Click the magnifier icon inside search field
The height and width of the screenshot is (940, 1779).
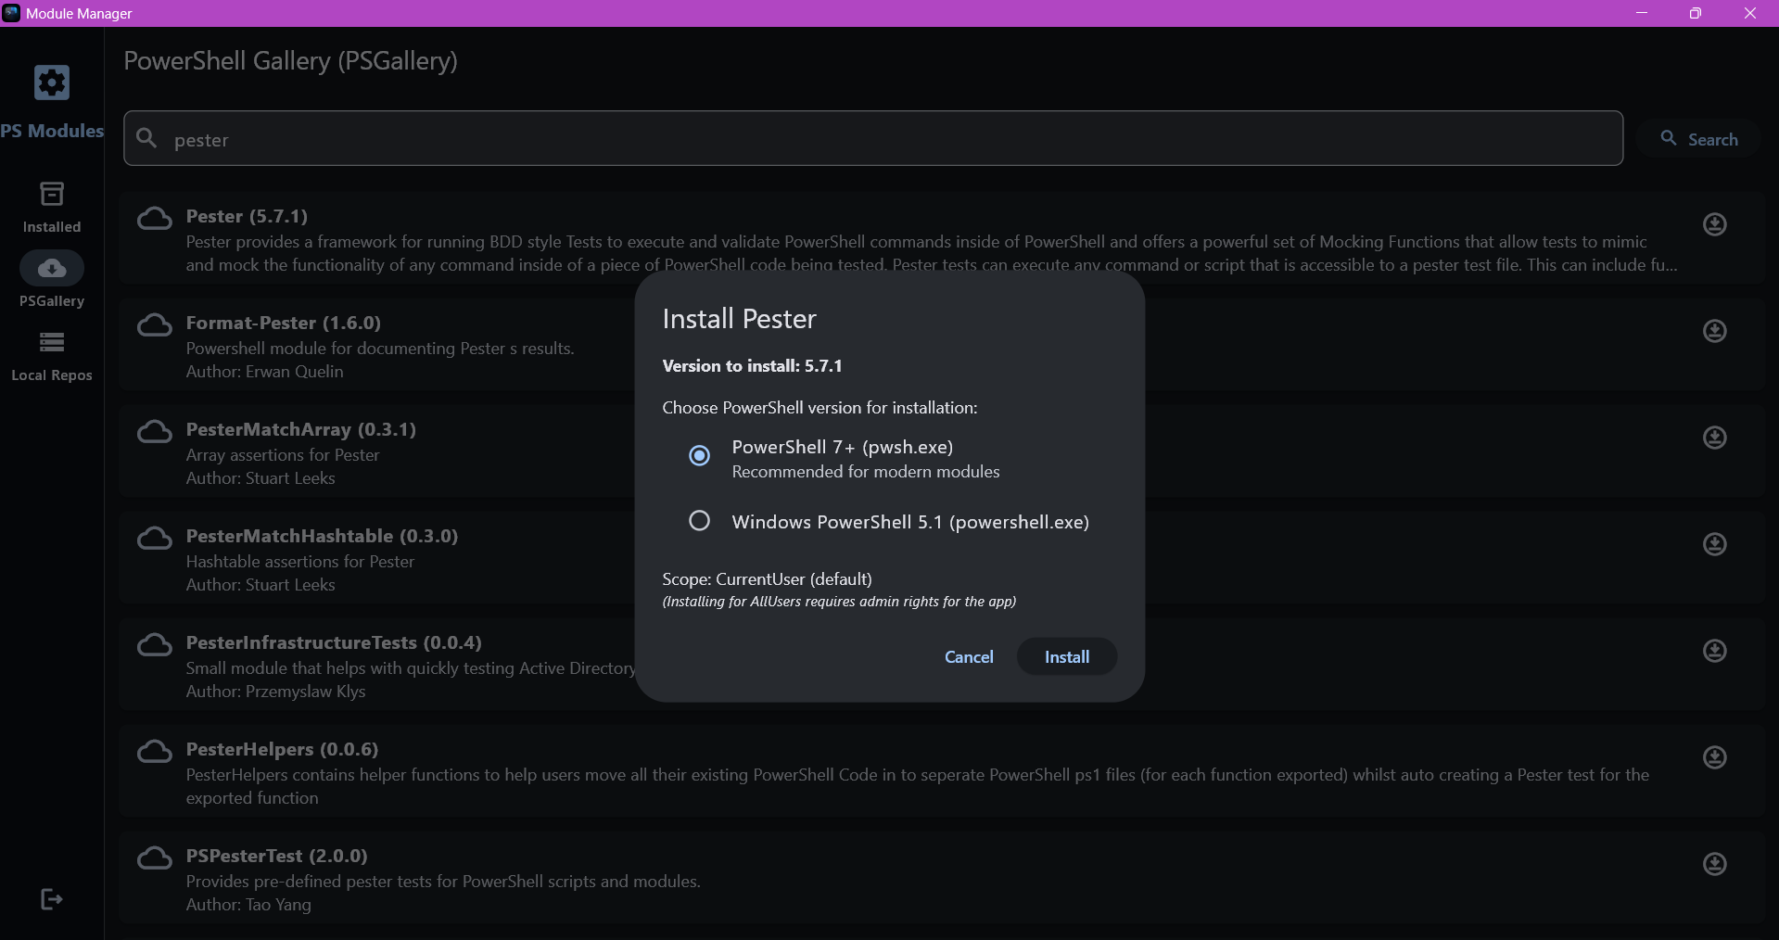point(146,139)
